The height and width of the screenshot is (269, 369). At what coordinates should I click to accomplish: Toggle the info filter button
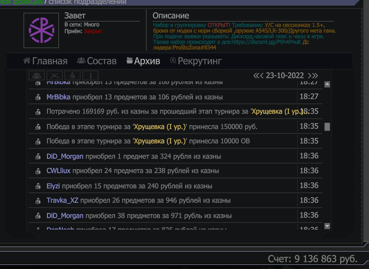click(89, 76)
